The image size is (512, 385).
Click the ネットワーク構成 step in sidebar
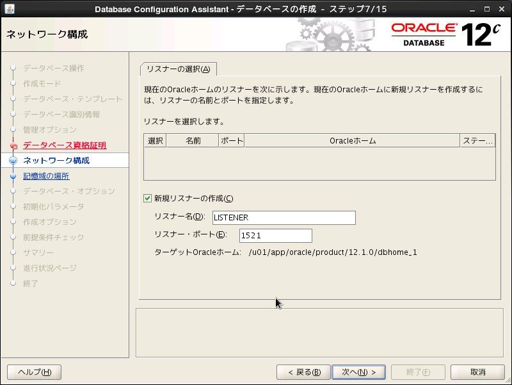[56, 161]
